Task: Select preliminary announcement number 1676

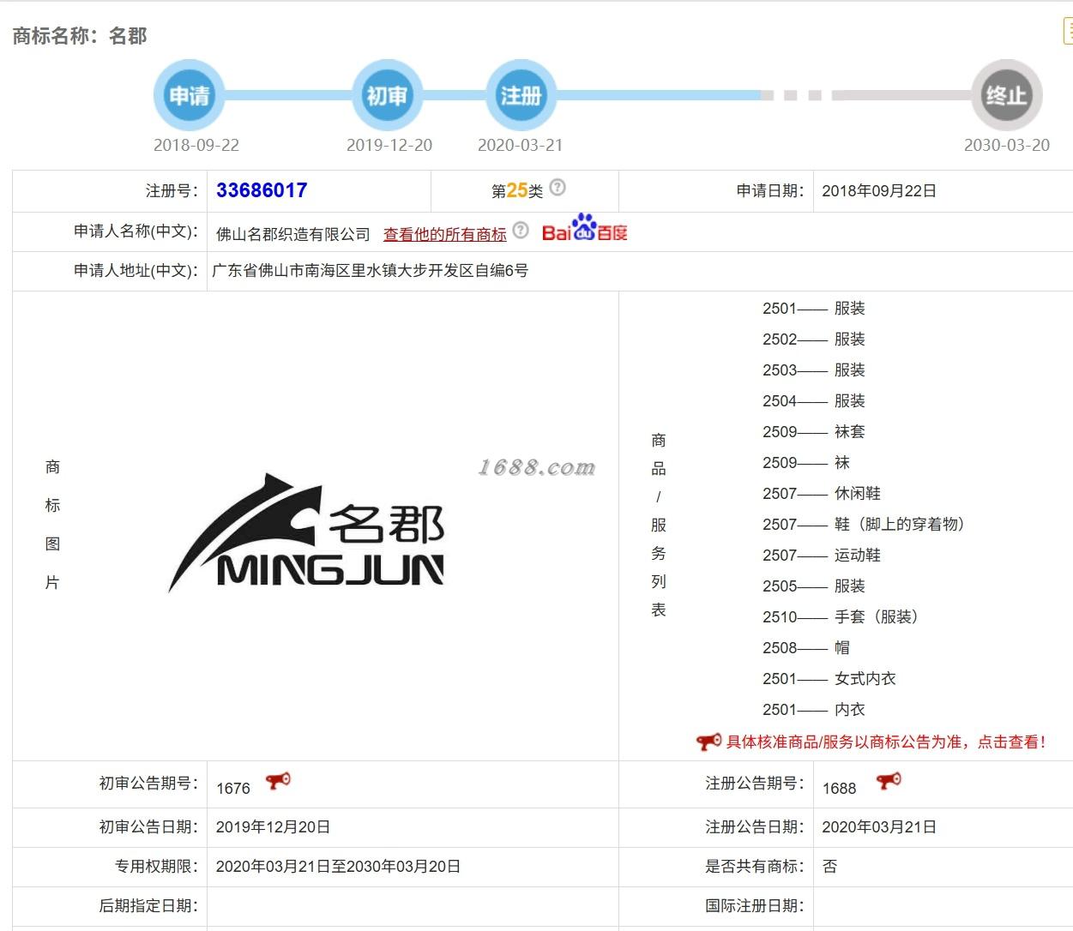Action: click(x=233, y=789)
